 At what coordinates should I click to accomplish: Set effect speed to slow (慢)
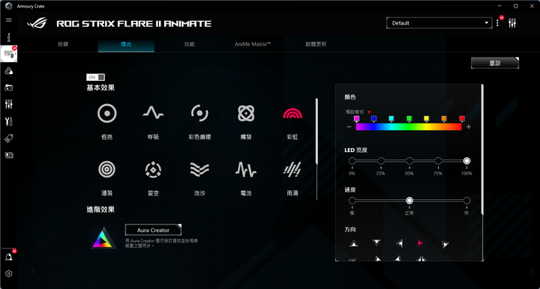pyautogui.click(x=352, y=201)
